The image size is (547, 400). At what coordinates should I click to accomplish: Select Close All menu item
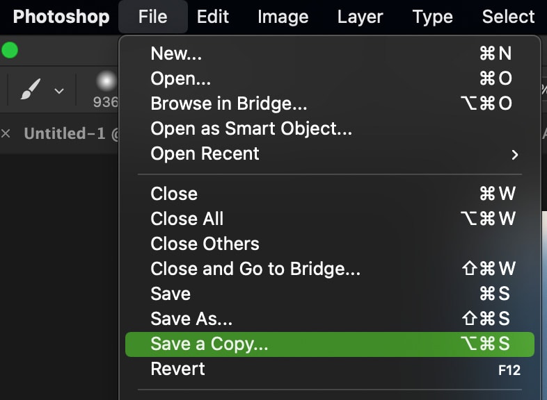(x=330, y=219)
